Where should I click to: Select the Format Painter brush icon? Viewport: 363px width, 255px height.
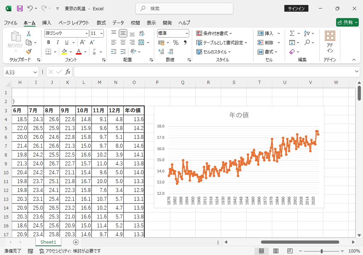pos(29,51)
